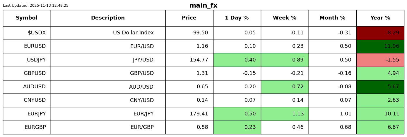Click the Last Updated timestamp text
The image size is (407, 137).
[x=36, y=6]
